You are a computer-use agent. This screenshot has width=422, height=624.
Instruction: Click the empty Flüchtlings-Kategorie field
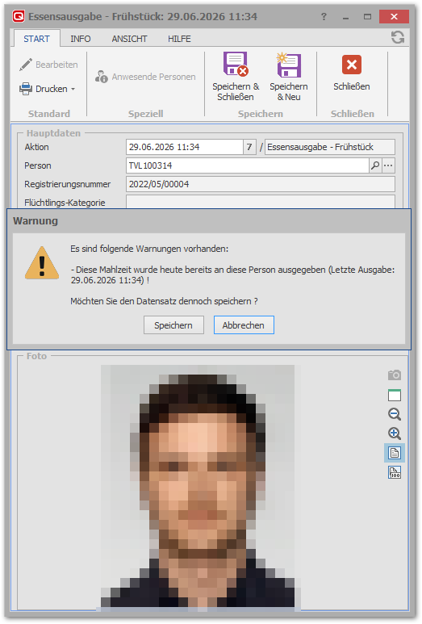click(x=261, y=201)
